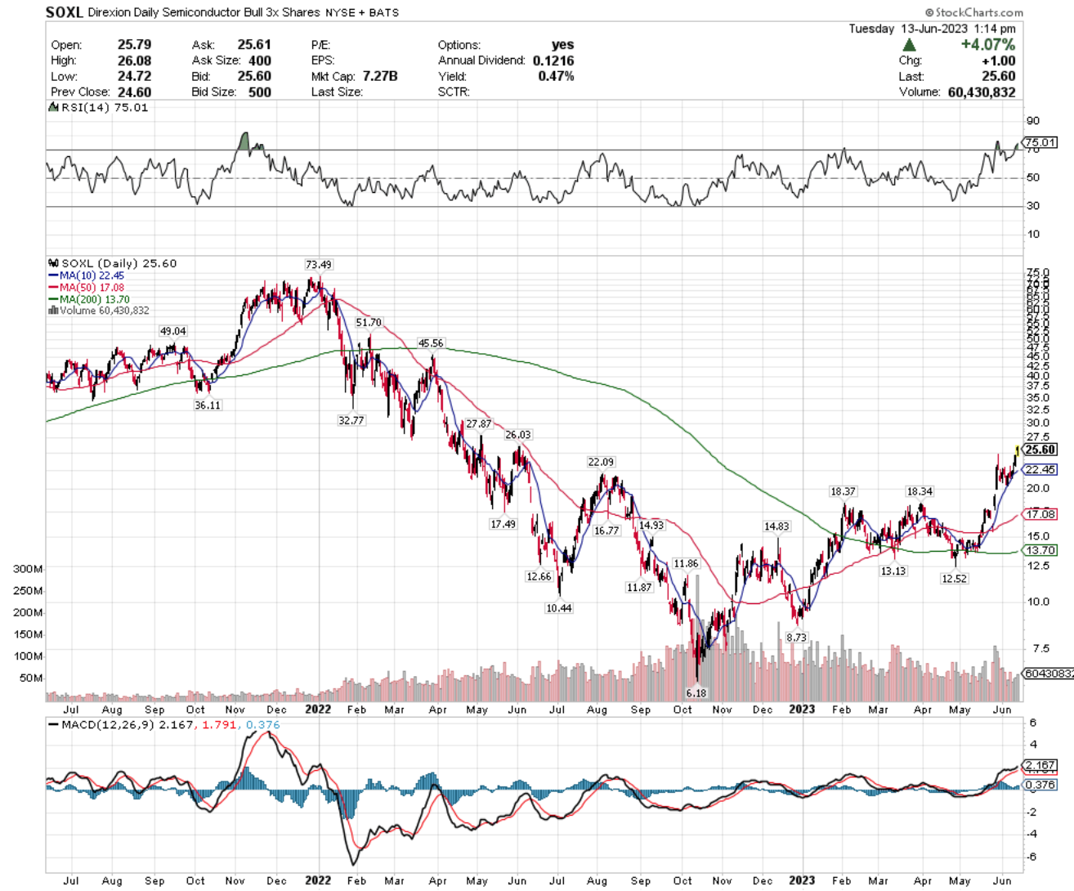The image size is (1074, 891).
Task: Click the 0.376 histogram tag on the right axis
Action: click(1040, 785)
